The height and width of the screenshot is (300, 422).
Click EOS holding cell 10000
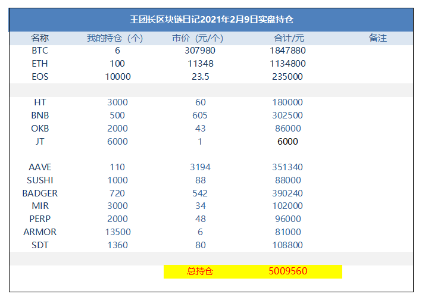tap(118, 77)
